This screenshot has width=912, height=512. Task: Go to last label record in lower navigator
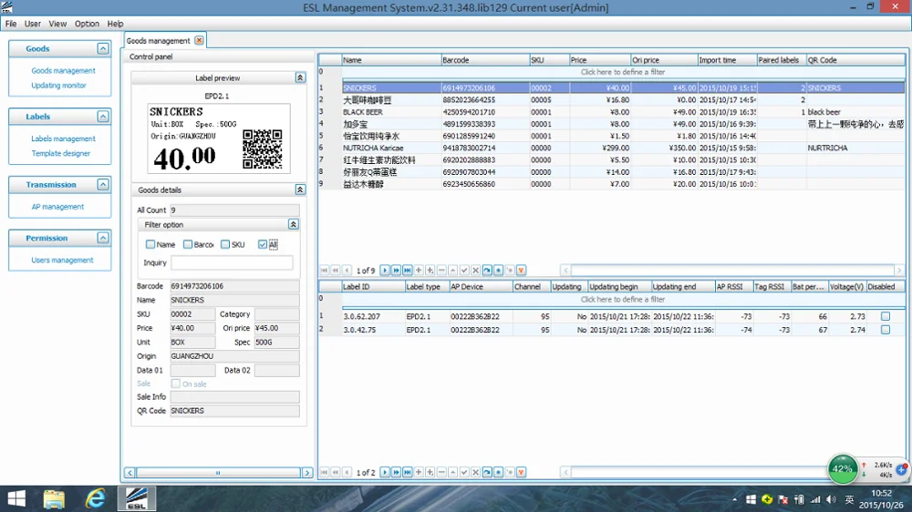(408, 473)
